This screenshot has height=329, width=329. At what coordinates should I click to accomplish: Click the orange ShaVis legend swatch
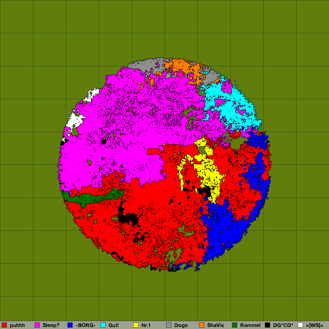[x=202, y=325]
